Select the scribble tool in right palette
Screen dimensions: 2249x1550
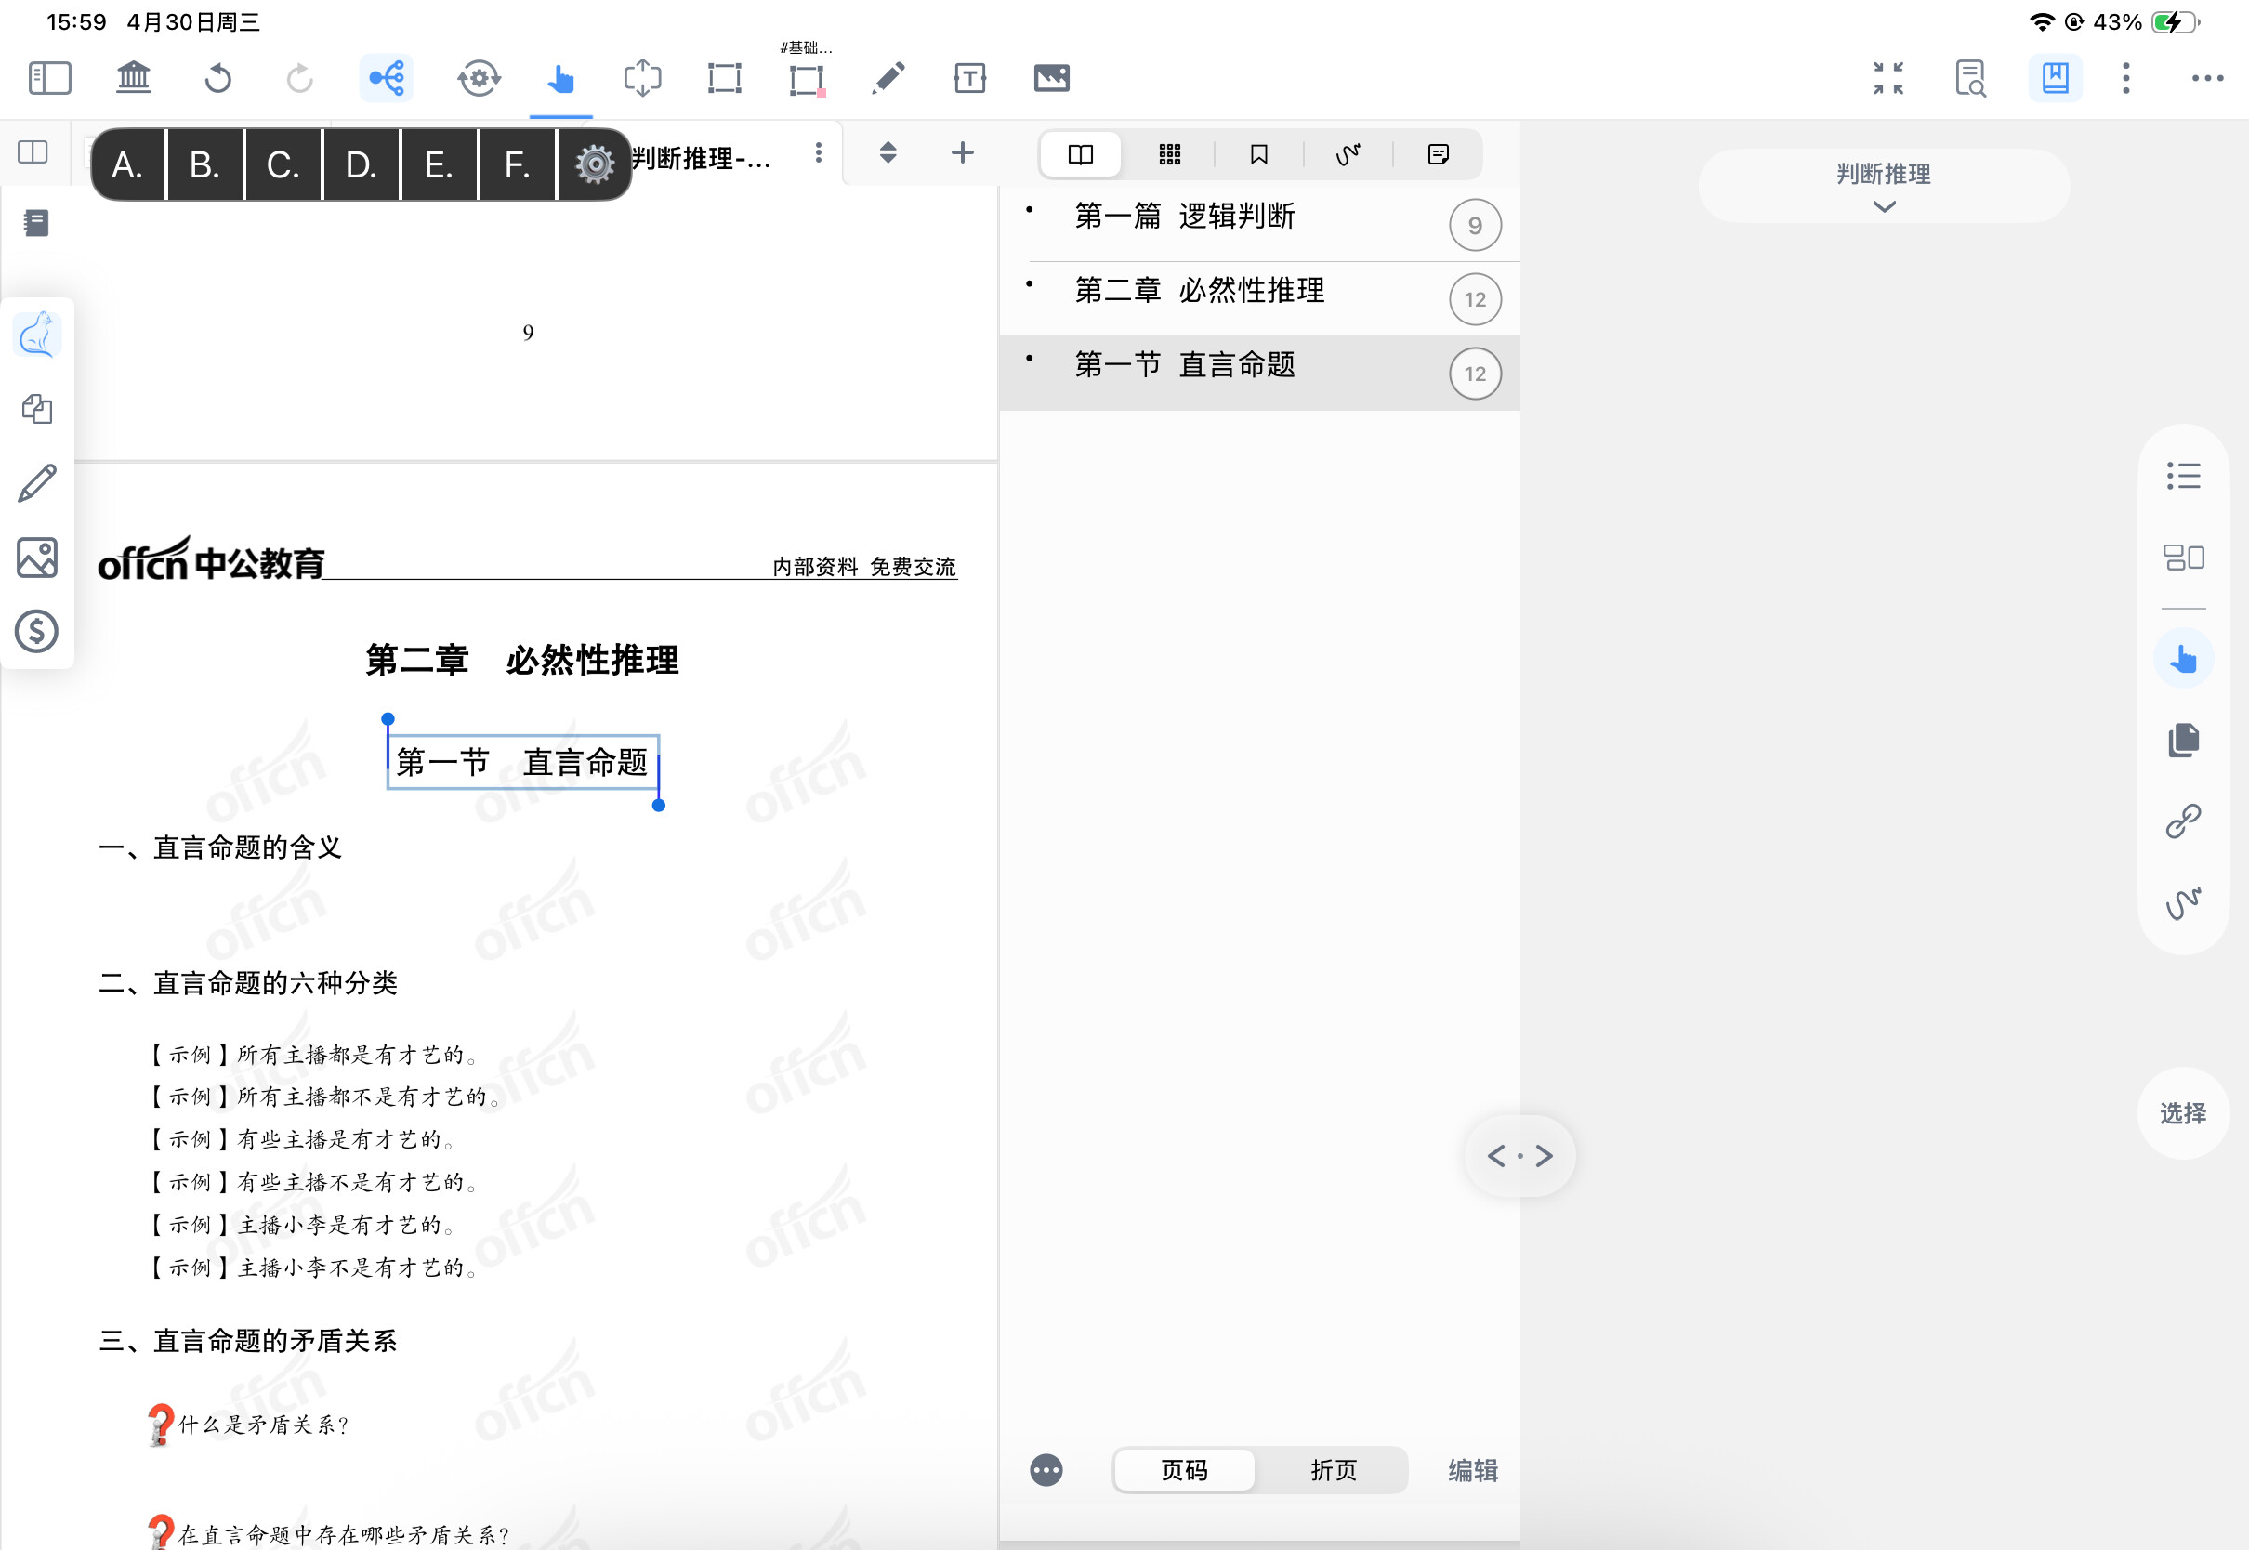pos(2183,903)
